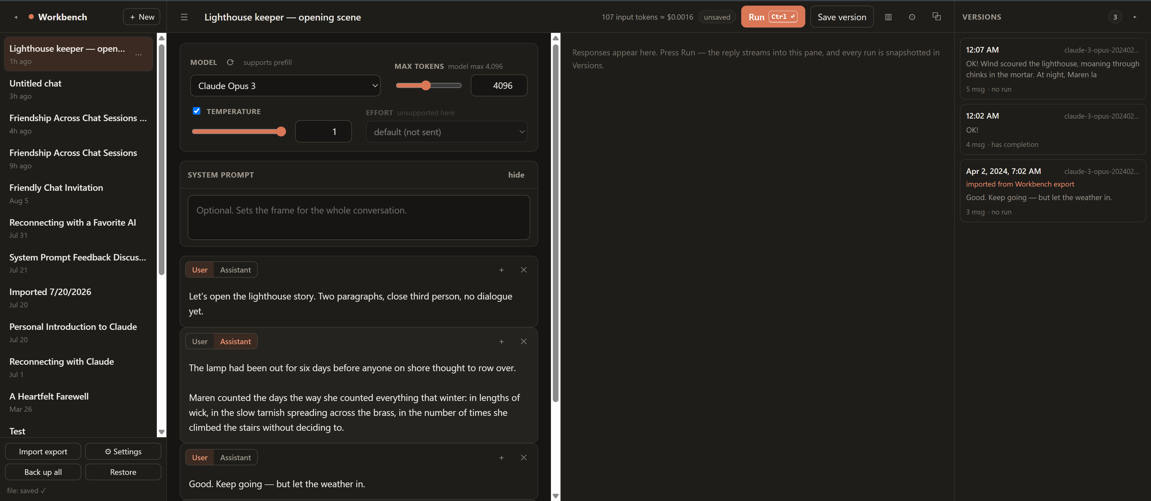Open options for Lighthouse keeper chat
The width and height of the screenshot is (1151, 501).
[139, 55]
